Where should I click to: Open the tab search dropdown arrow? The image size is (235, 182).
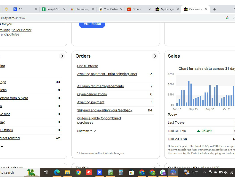coord(233,9)
